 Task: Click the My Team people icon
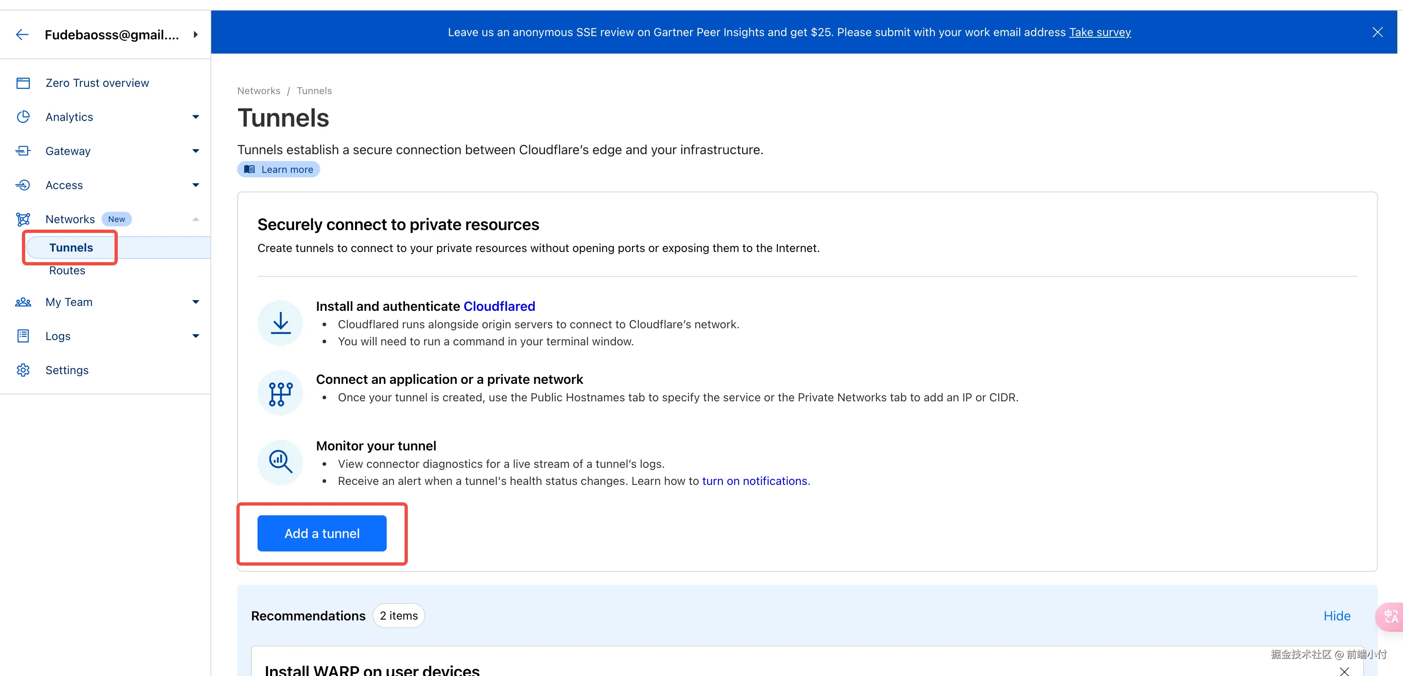point(23,302)
